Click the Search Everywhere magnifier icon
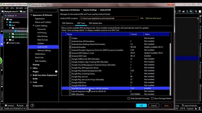202x113 pixels. [196, 12]
